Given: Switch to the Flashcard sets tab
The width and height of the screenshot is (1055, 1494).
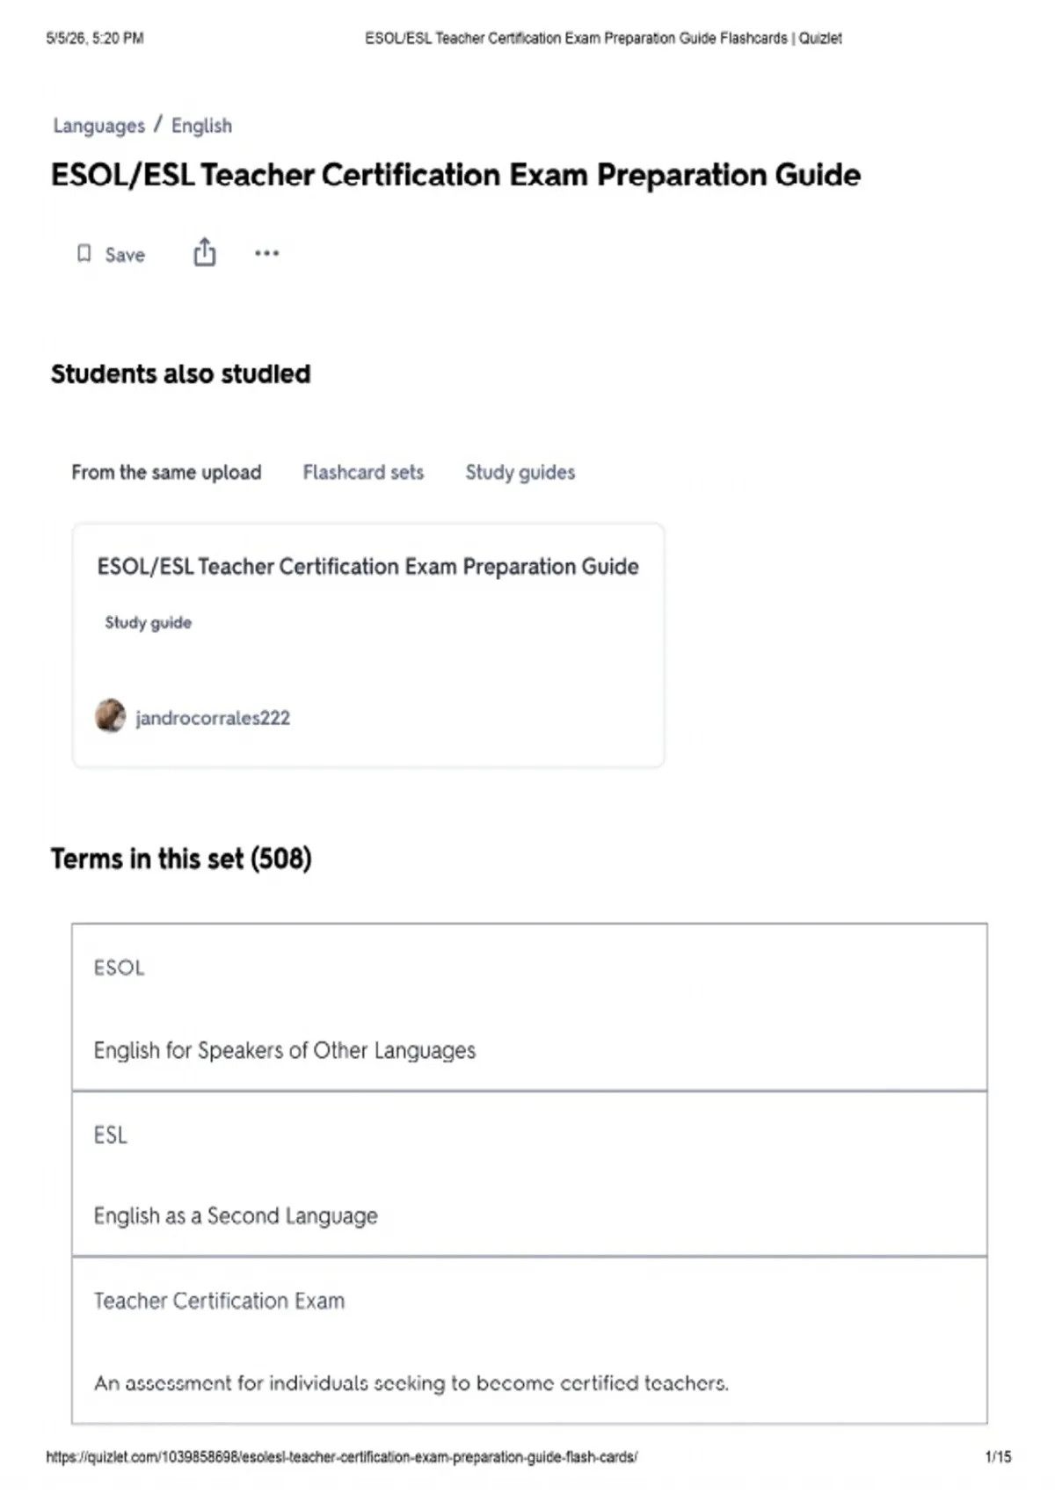Looking at the screenshot, I should pyautogui.click(x=363, y=472).
